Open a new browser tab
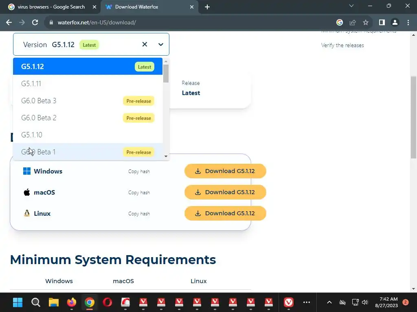 [x=207, y=7]
